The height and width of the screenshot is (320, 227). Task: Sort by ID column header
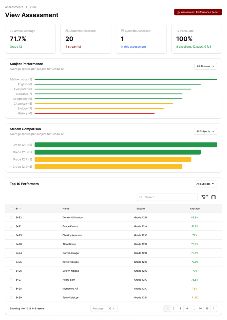tap(18, 209)
